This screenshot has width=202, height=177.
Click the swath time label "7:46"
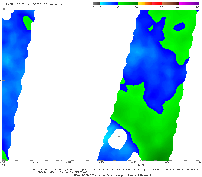pyautogui.click(x=4, y=165)
